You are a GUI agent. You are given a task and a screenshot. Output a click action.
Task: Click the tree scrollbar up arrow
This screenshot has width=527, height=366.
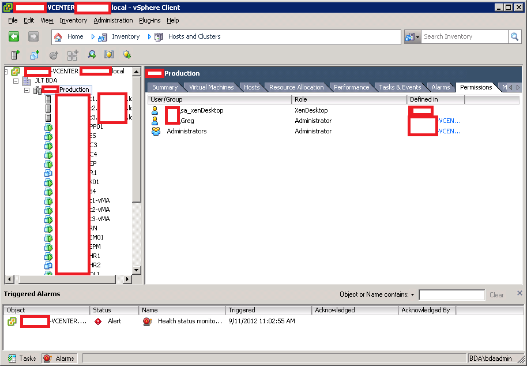[x=136, y=72]
